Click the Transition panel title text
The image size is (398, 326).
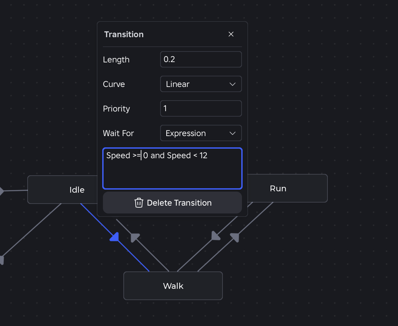(x=124, y=34)
